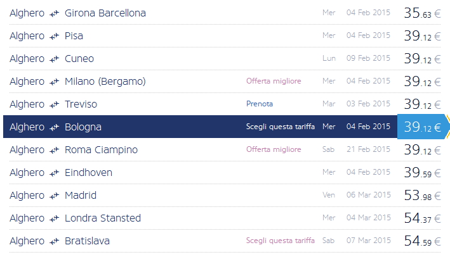
Task: Open "Offerta migliore" for Roma Ciampino
Action: point(274,149)
